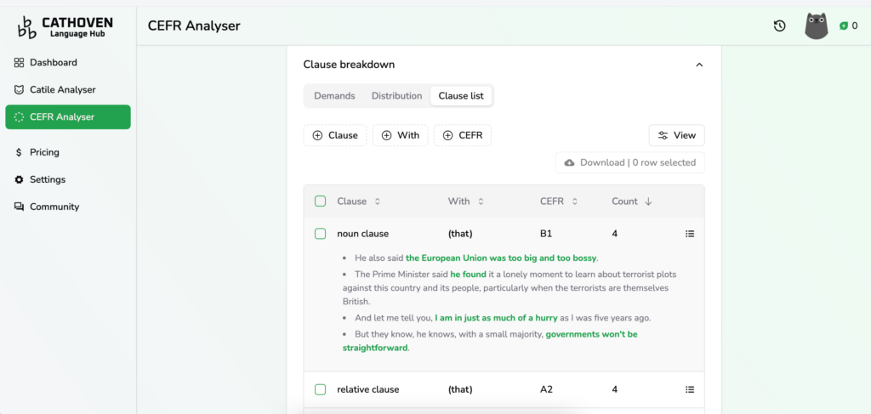Click the 'CEFR Analyser' page title
This screenshot has height=414, width=871.
click(x=194, y=26)
